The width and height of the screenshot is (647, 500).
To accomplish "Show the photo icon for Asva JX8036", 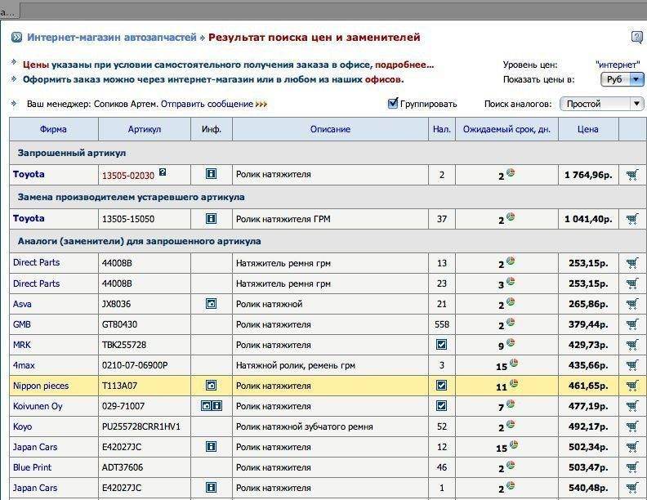I will 211,304.
